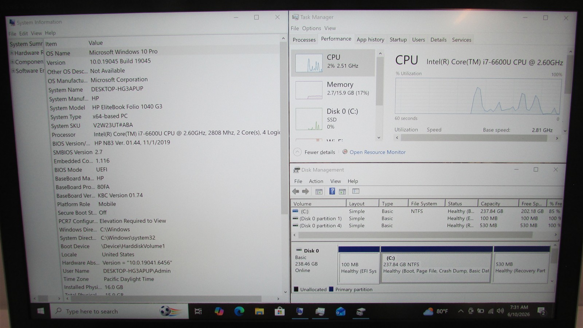Open Action menu in Disk Management

(x=316, y=181)
